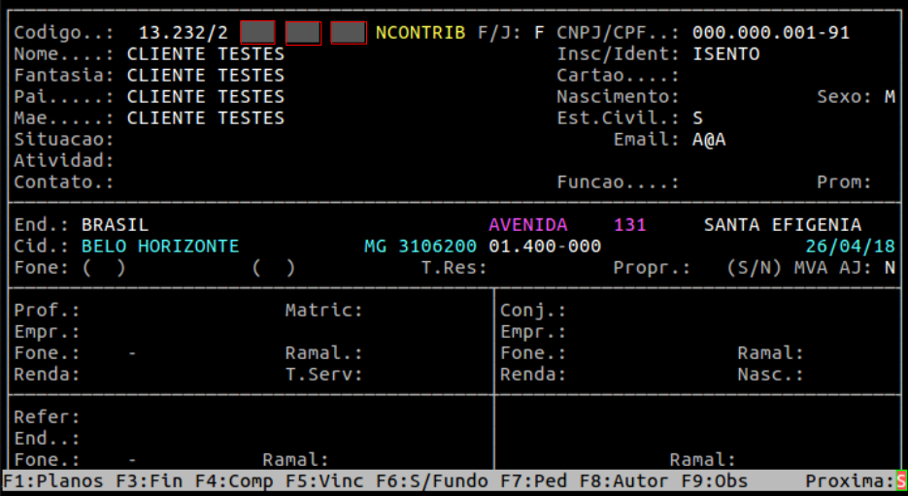Click the MVA AJ value N
Viewport: 908px width, 496px height.
[890, 268]
